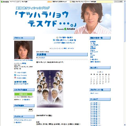Open the view readers list link
Viewport: 126px width, 126px height.
click(26, 99)
